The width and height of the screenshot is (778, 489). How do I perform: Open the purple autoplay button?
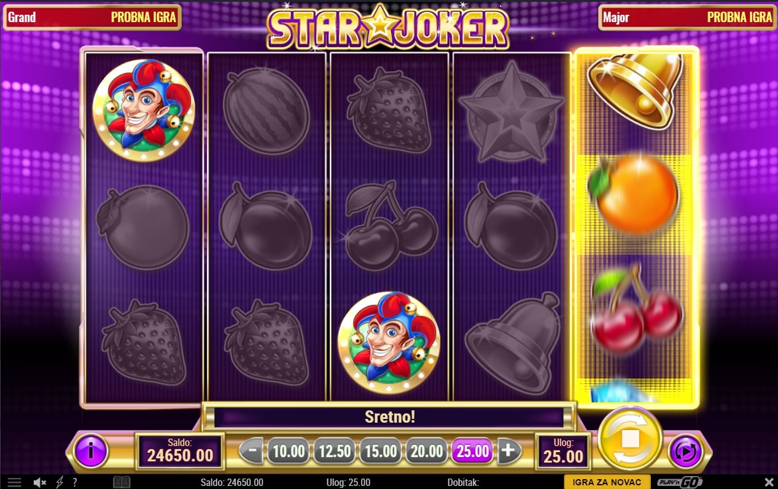click(x=685, y=452)
